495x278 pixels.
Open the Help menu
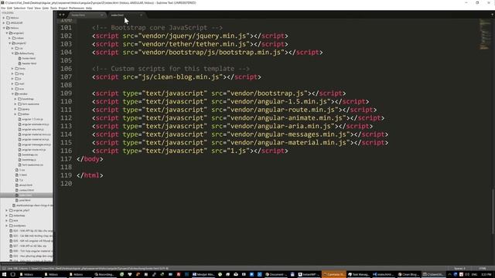click(x=89, y=8)
